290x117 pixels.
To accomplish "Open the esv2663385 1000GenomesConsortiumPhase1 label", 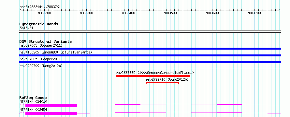I will coord(155,73).
